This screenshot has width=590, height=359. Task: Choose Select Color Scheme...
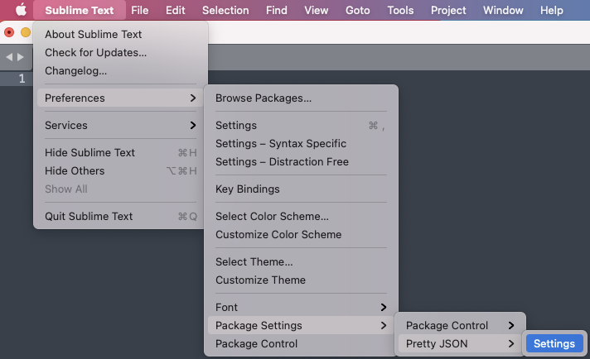301,216
